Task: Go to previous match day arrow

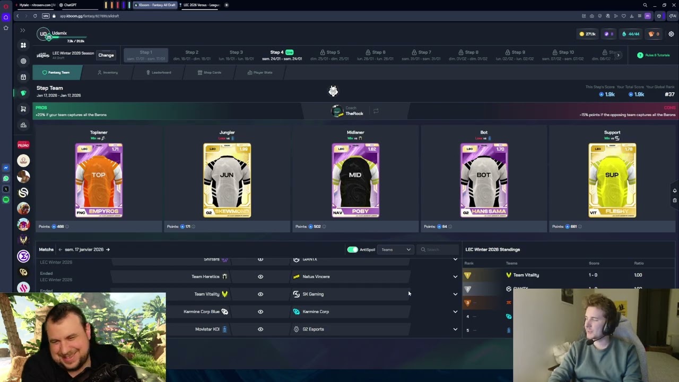Action: click(60, 249)
